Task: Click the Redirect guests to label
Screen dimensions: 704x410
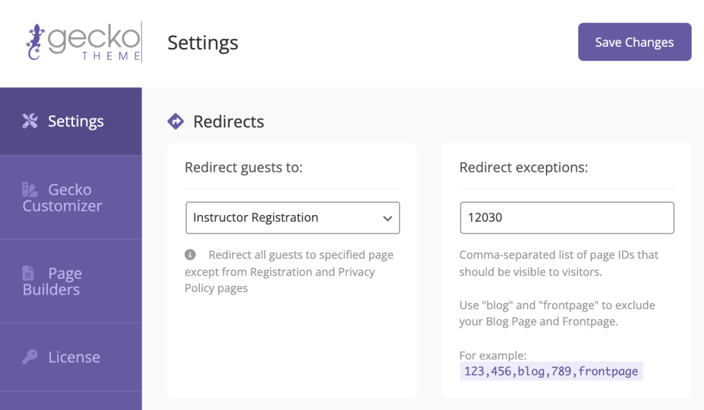Action: 244,168
